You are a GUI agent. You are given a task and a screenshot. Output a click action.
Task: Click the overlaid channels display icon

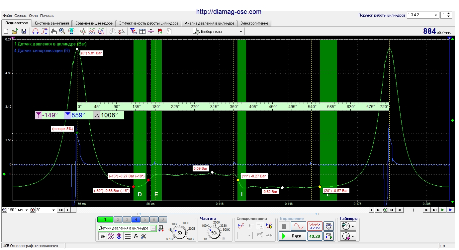[83, 31]
